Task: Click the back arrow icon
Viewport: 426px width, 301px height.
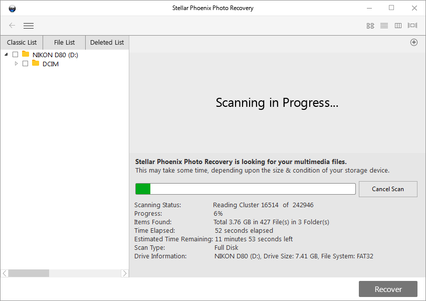Action: click(x=12, y=26)
